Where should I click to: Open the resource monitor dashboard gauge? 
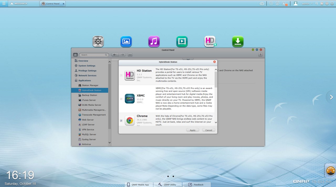[x=331, y=171]
